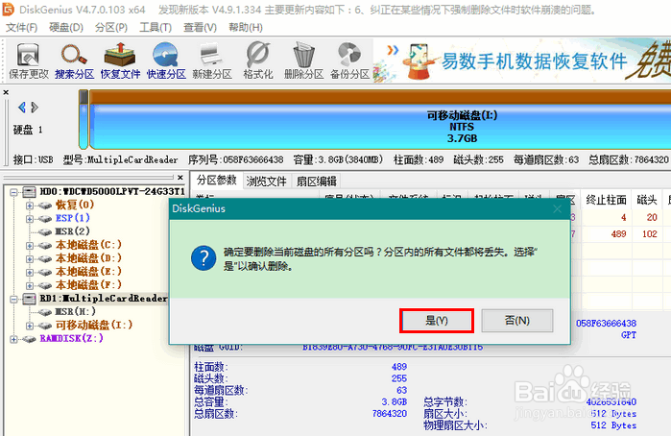Select the 恢复(0) partition in tree
The height and width of the screenshot is (436, 671).
(75, 205)
